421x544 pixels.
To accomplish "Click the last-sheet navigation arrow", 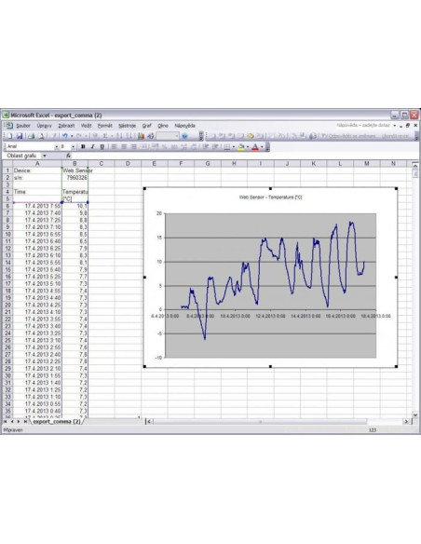I will 25,422.
